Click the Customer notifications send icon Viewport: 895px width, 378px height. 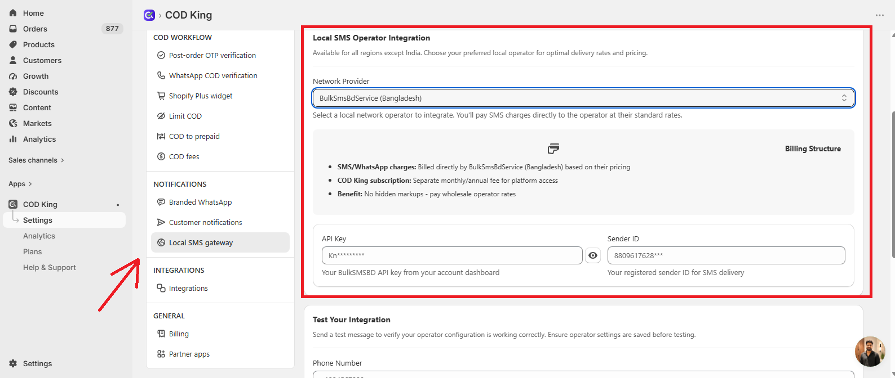pos(161,222)
